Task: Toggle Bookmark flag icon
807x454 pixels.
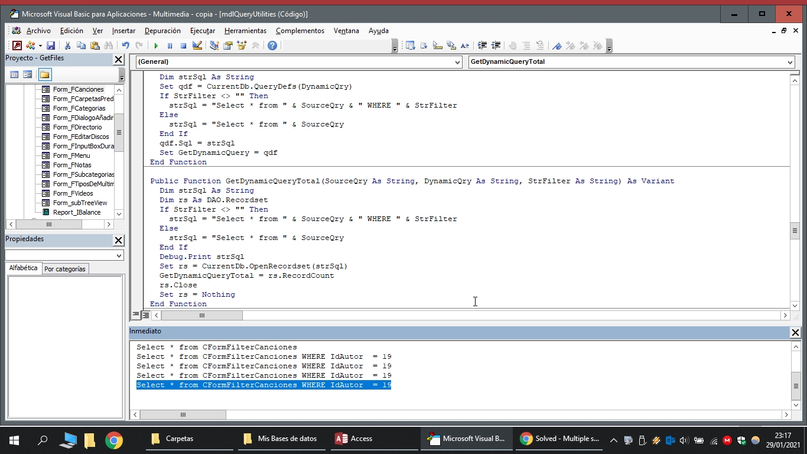Action: [x=557, y=46]
